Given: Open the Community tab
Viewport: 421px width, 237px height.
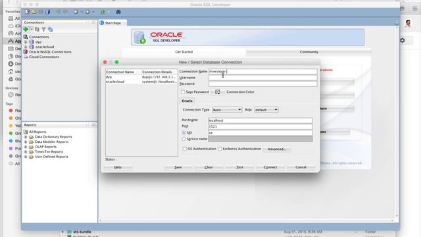Looking at the screenshot, I should click(x=309, y=52).
